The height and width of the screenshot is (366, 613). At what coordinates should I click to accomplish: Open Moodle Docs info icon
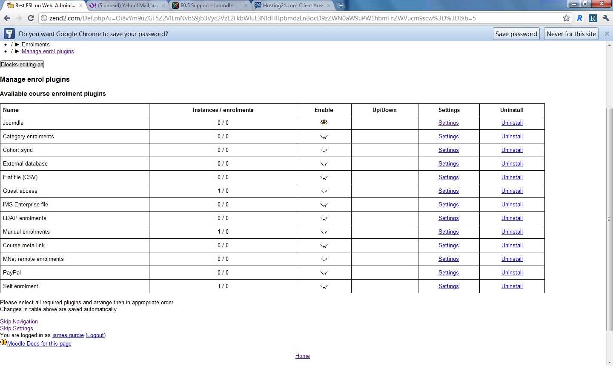click(x=3, y=342)
